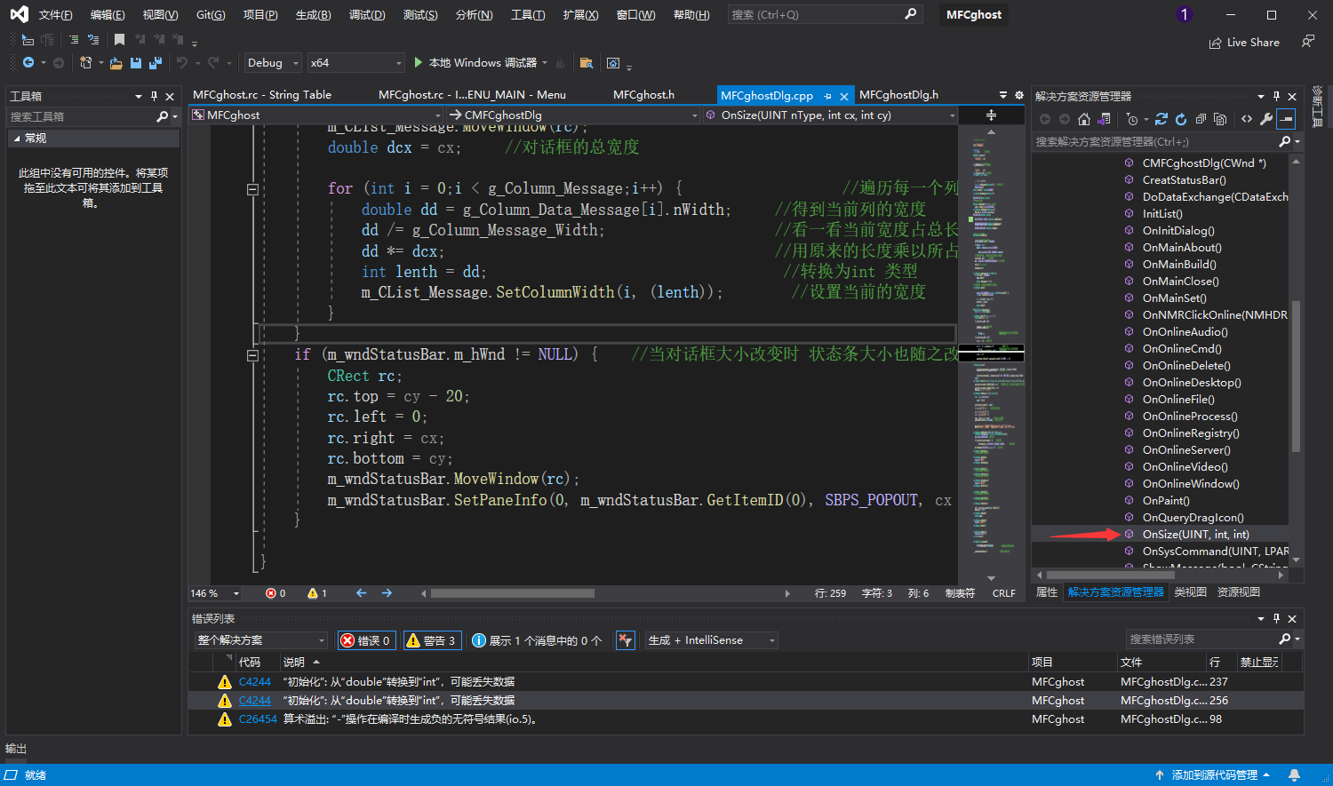Toggle the 错误 0 errors filter
The image size is (1333, 786).
coord(366,640)
